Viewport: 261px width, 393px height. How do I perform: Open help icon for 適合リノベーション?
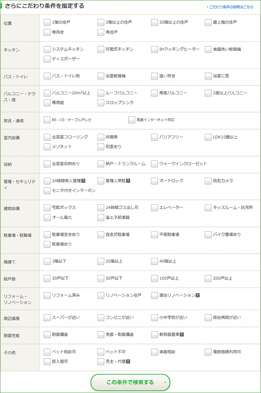198,295
